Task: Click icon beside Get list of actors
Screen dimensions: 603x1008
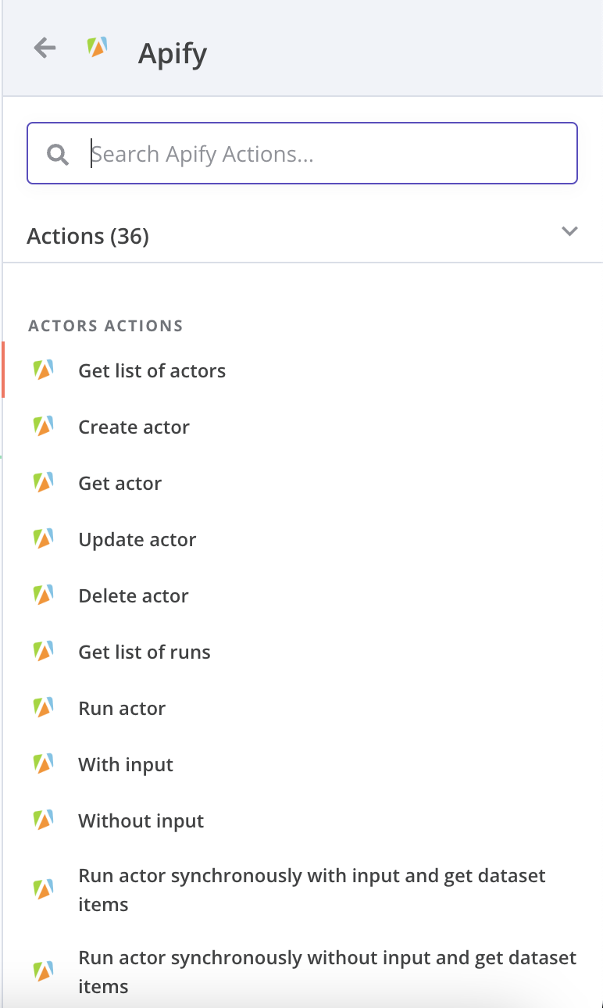Action: [43, 370]
